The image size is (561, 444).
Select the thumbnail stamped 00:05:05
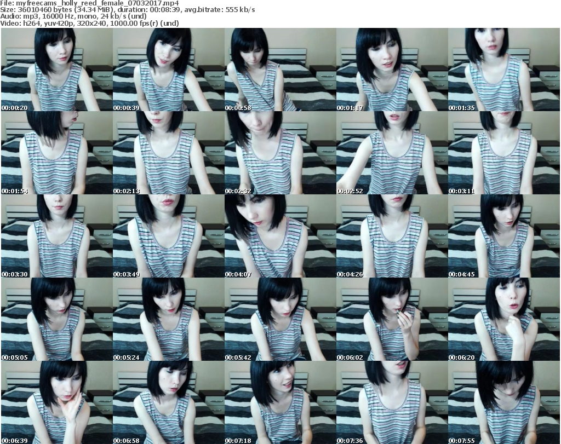coord(57,319)
